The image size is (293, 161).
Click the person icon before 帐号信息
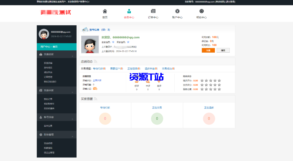(x=41, y=117)
